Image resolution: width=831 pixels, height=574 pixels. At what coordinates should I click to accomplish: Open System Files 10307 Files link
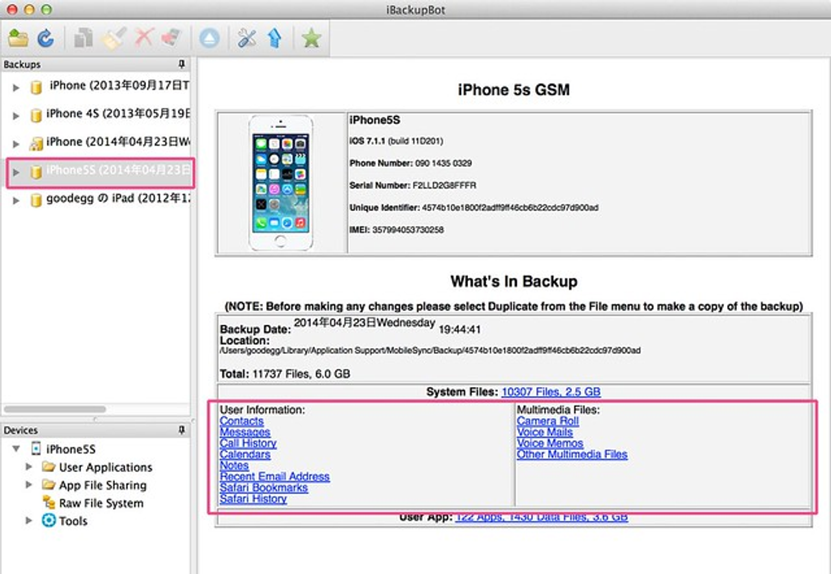coord(551,392)
